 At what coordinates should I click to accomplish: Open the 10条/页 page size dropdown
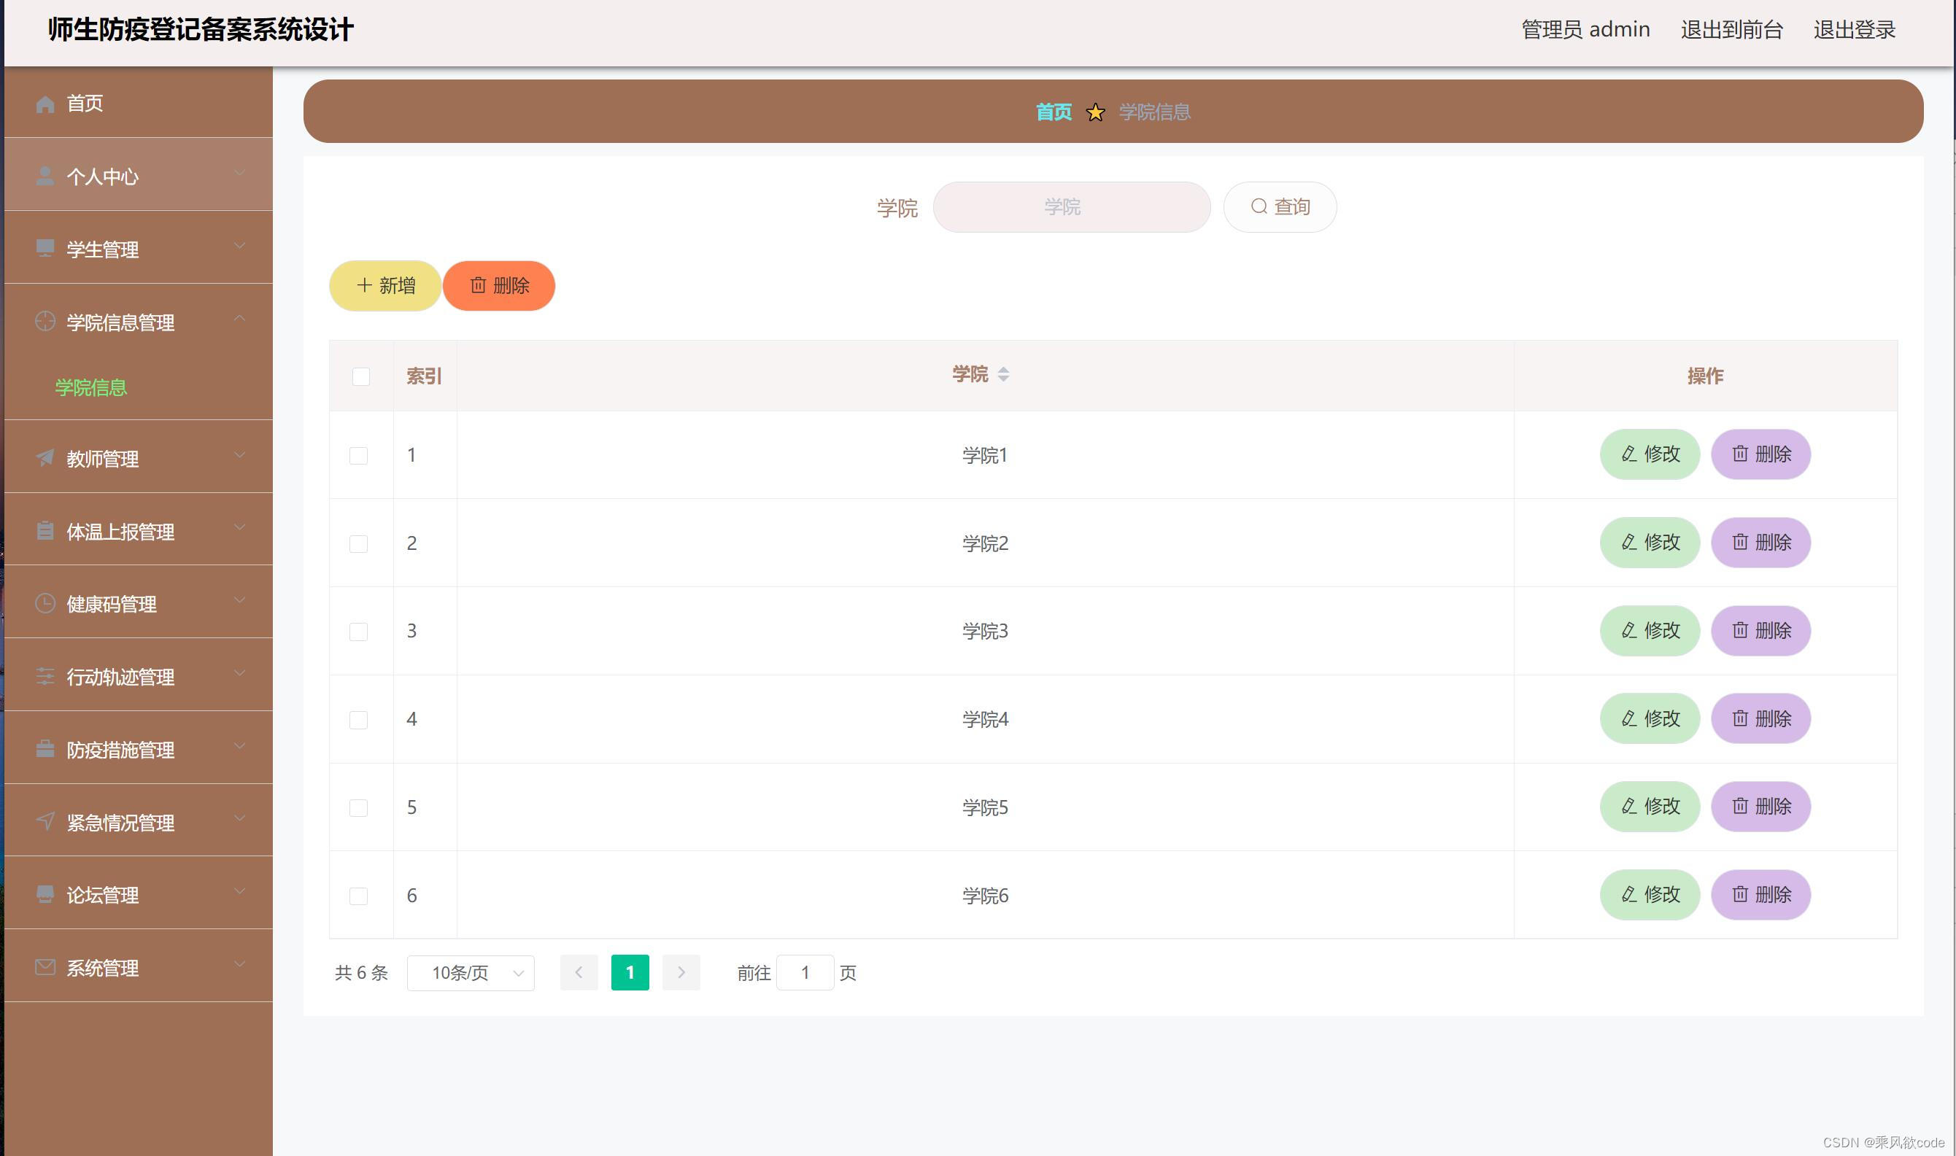[471, 973]
